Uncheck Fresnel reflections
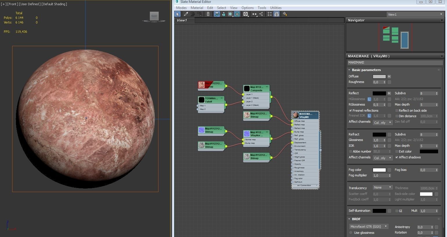 click(x=351, y=111)
